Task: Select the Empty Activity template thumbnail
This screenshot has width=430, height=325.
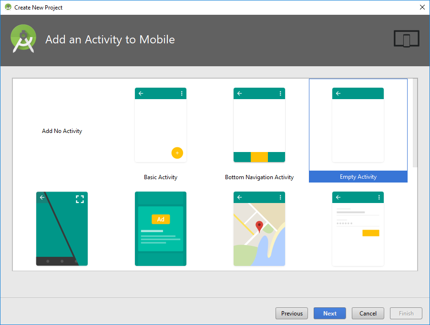Action: 358,125
